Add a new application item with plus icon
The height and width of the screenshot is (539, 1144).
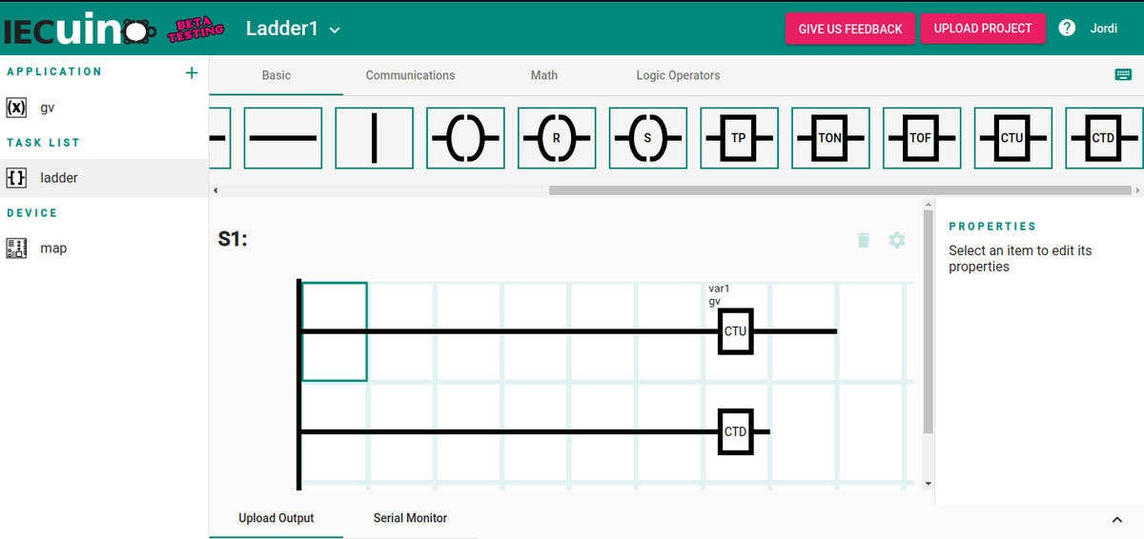[x=192, y=72]
